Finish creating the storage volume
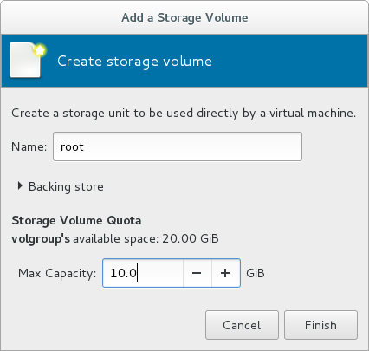 320,325
